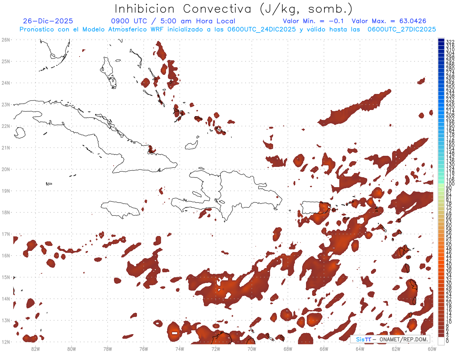The height and width of the screenshot is (354, 459).
Task: Click the '15N' latitude label
Action: (5, 277)
